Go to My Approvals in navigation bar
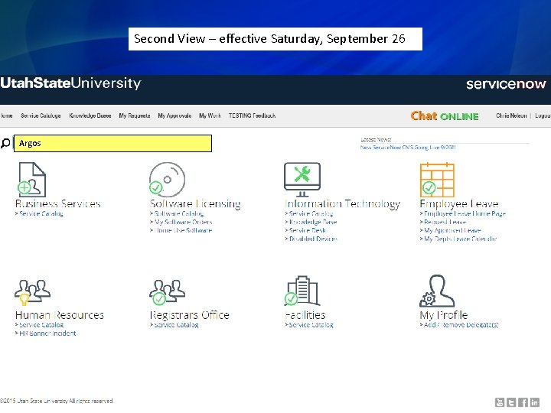Viewport: 551px width, 413px height. (x=174, y=115)
